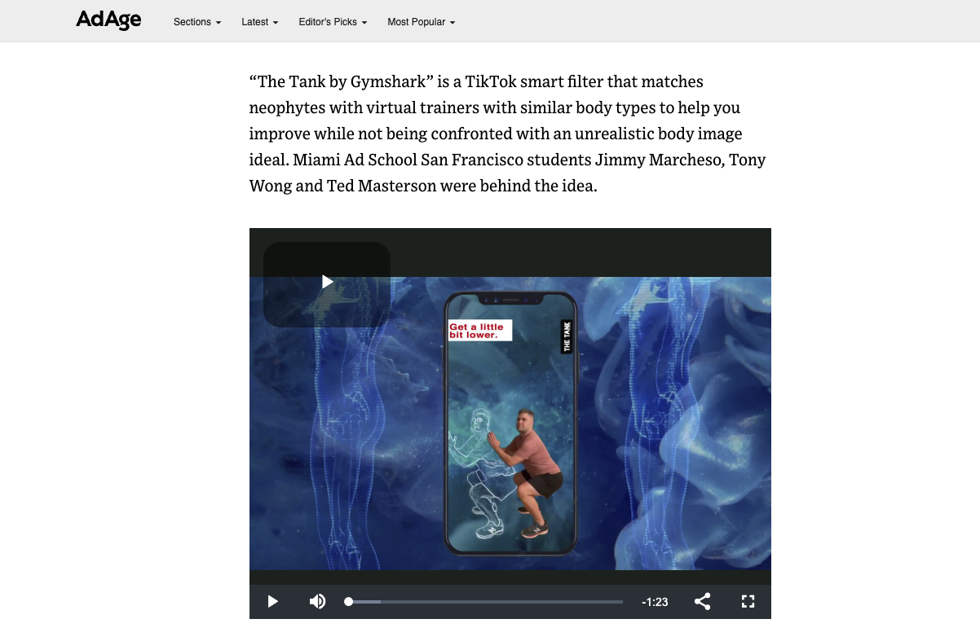980x641 pixels.
Task: Enter fullscreen with the fullscreen icon
Action: point(748,602)
